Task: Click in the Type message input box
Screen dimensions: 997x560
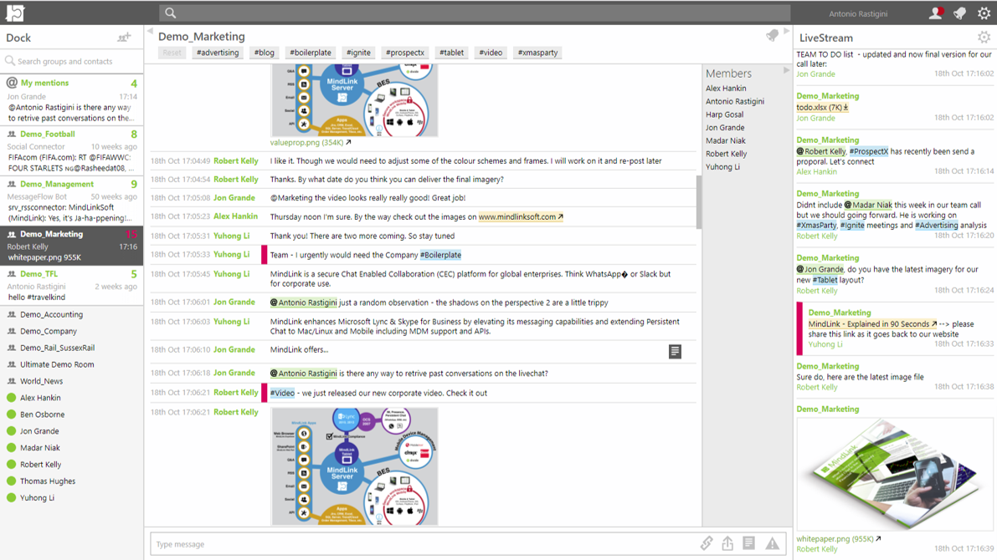Action: [423, 544]
